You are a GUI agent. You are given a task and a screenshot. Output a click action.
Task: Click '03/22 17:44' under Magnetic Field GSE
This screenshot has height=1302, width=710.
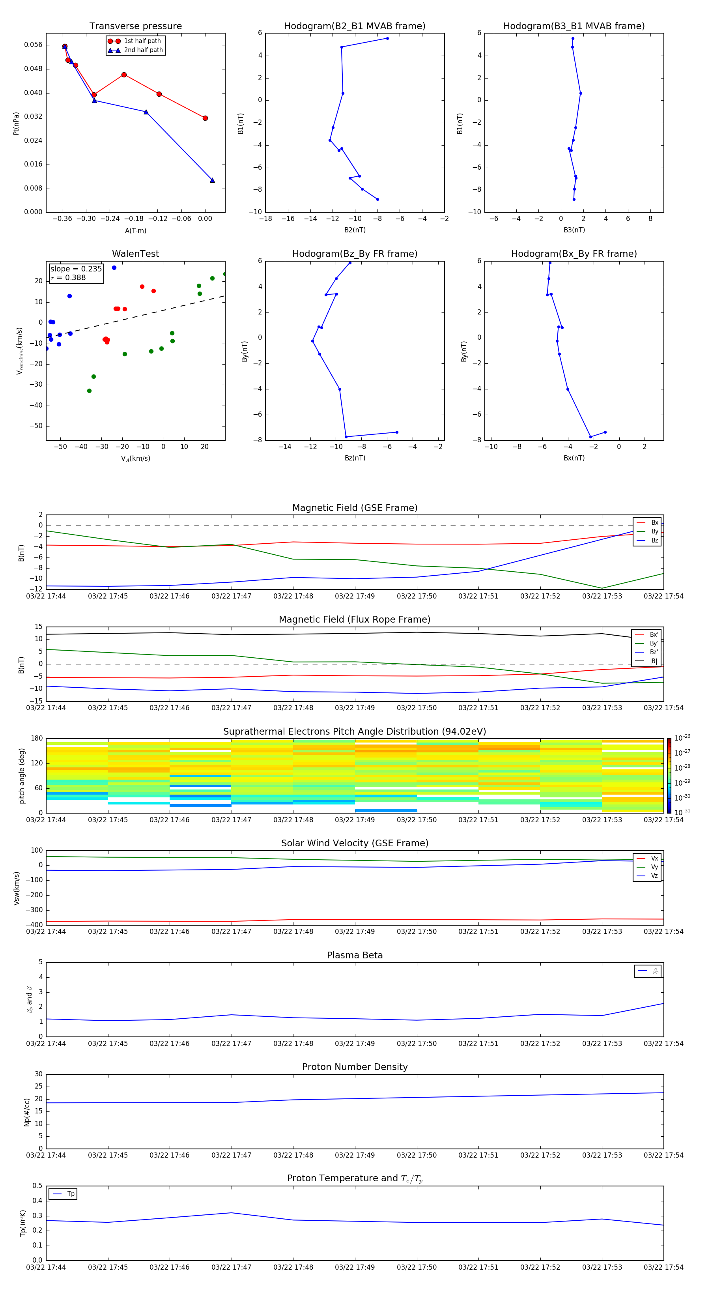pyautogui.click(x=46, y=597)
